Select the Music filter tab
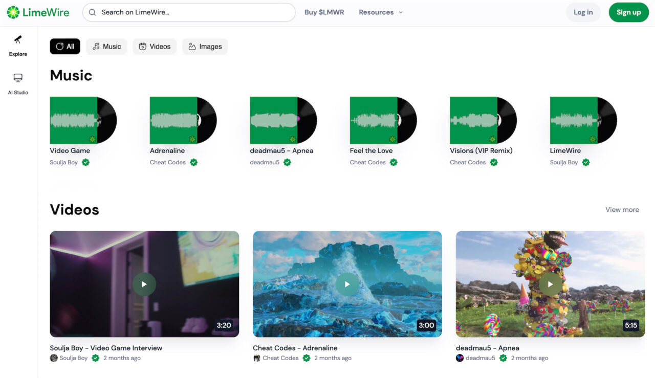Image resolution: width=655 pixels, height=378 pixels. [106, 46]
